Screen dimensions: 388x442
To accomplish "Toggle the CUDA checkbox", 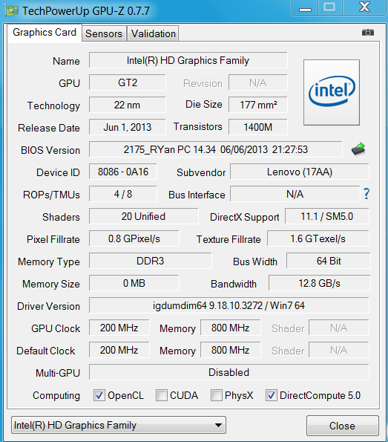I will pos(162,395).
